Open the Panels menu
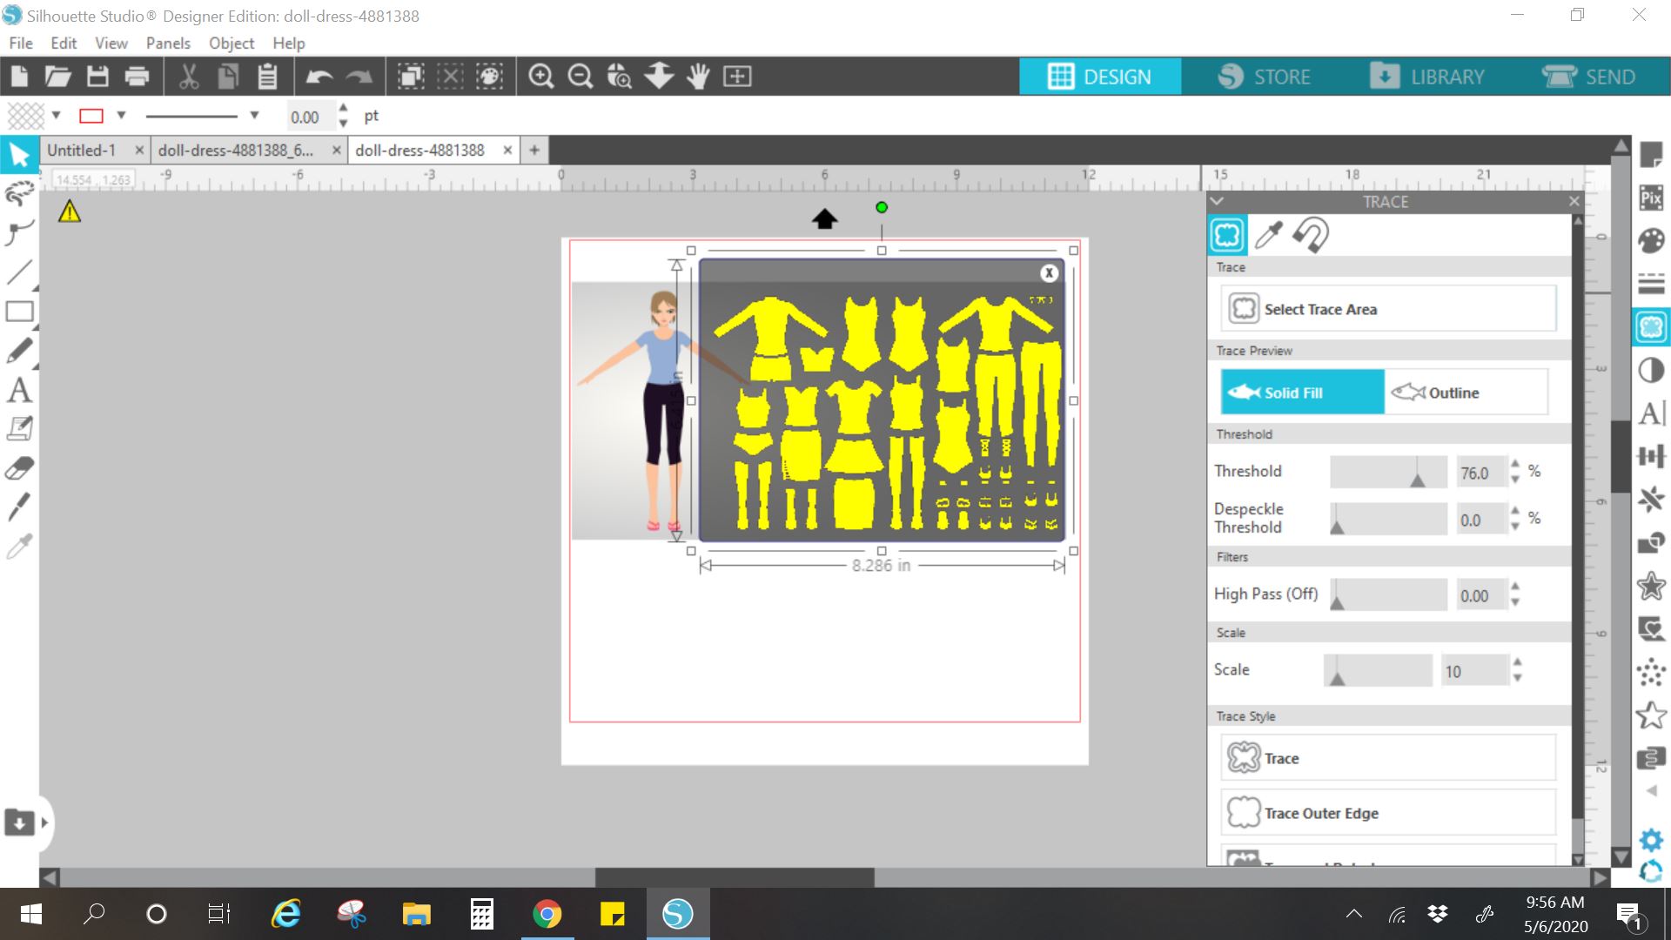The image size is (1671, 940). pyautogui.click(x=168, y=44)
